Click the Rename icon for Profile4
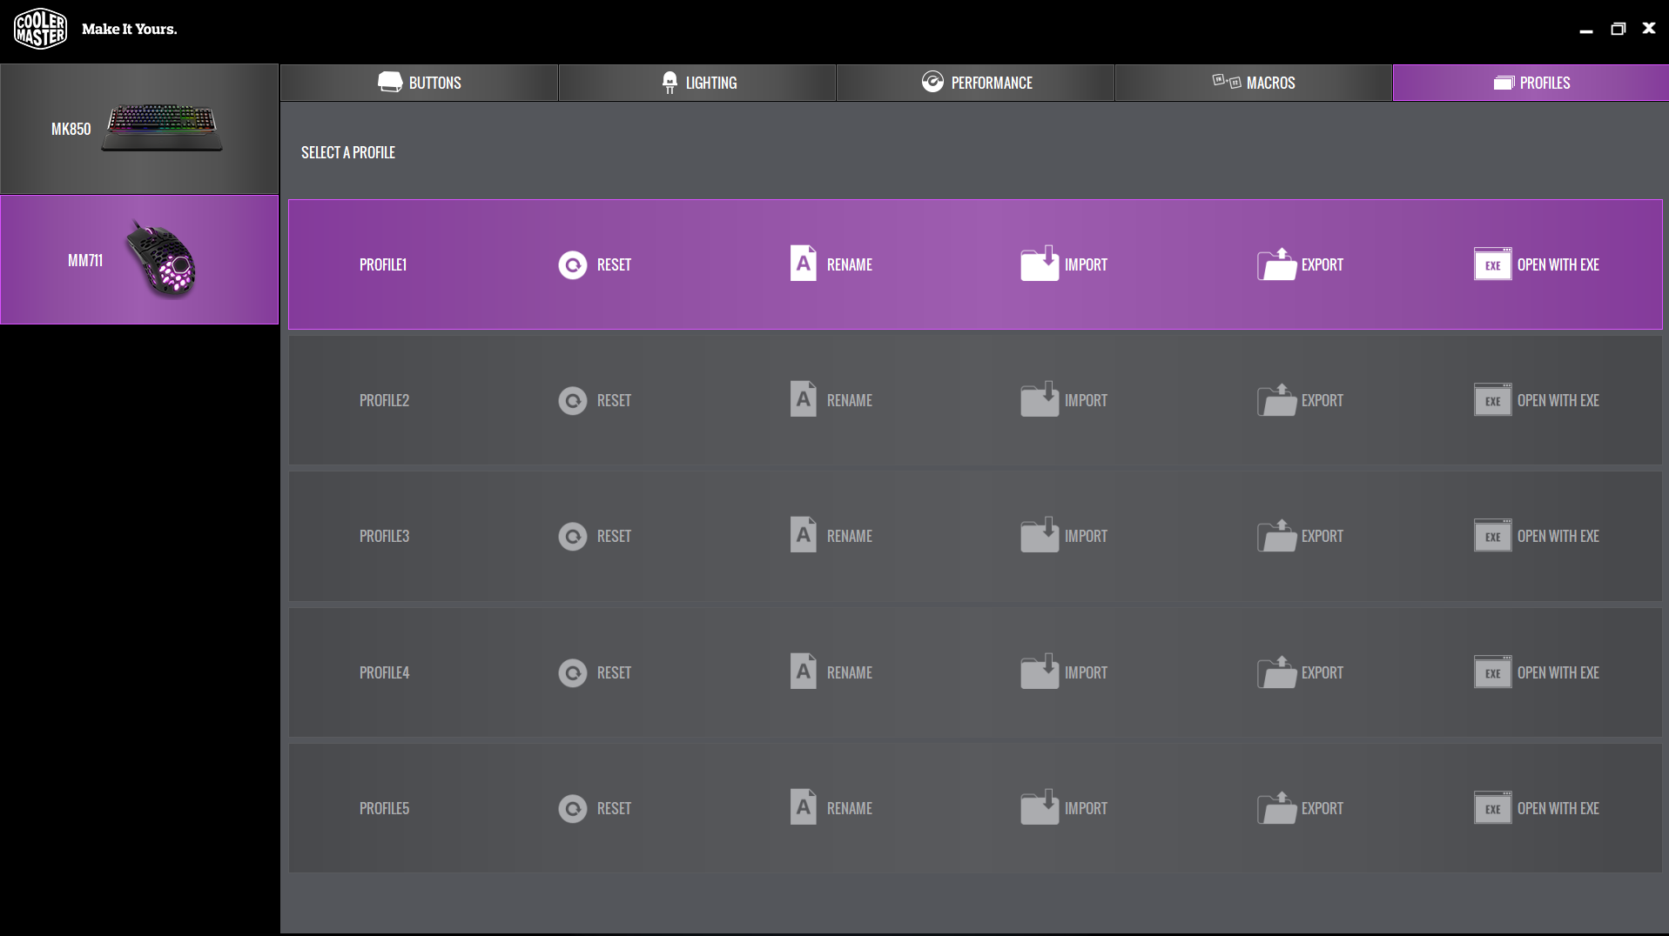The image size is (1669, 936). [803, 672]
